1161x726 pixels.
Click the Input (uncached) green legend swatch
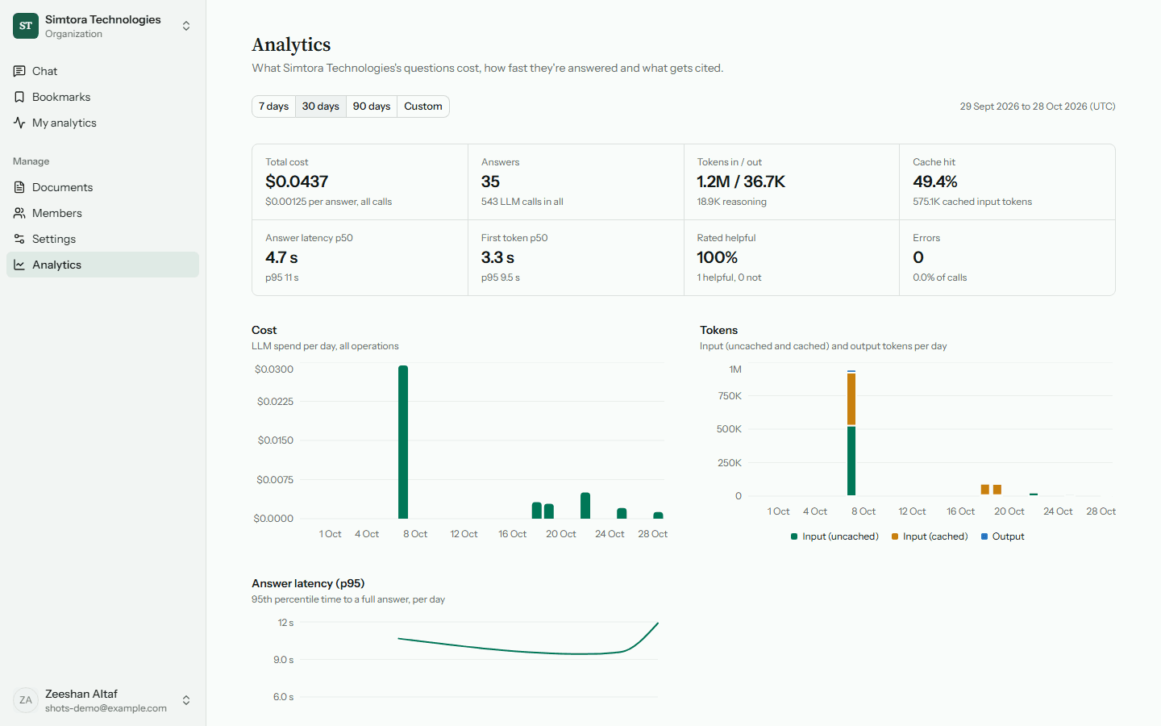point(794,536)
